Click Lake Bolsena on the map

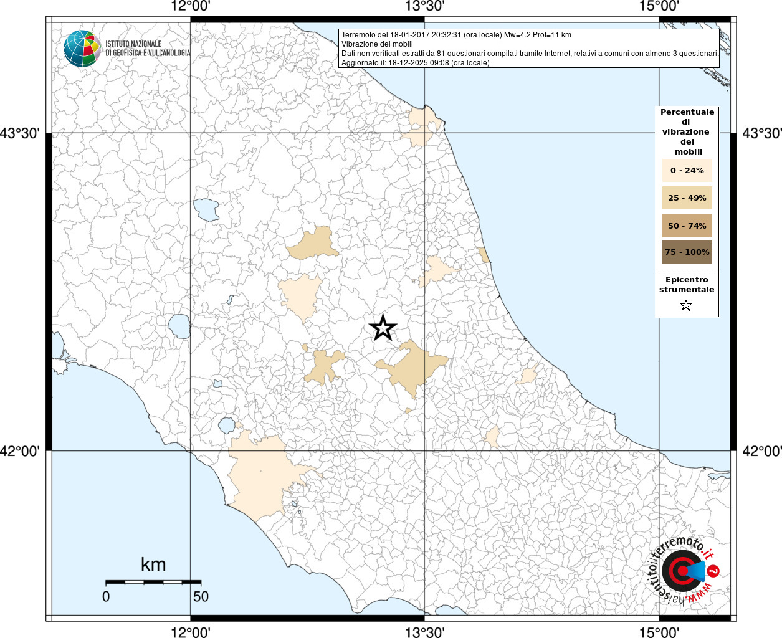(179, 326)
